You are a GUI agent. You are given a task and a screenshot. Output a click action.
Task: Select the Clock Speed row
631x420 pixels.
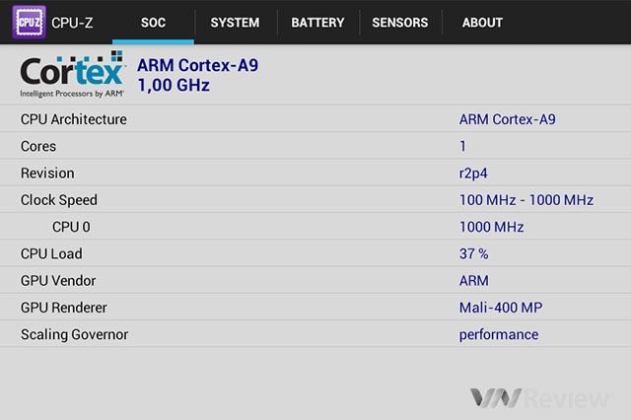315,200
